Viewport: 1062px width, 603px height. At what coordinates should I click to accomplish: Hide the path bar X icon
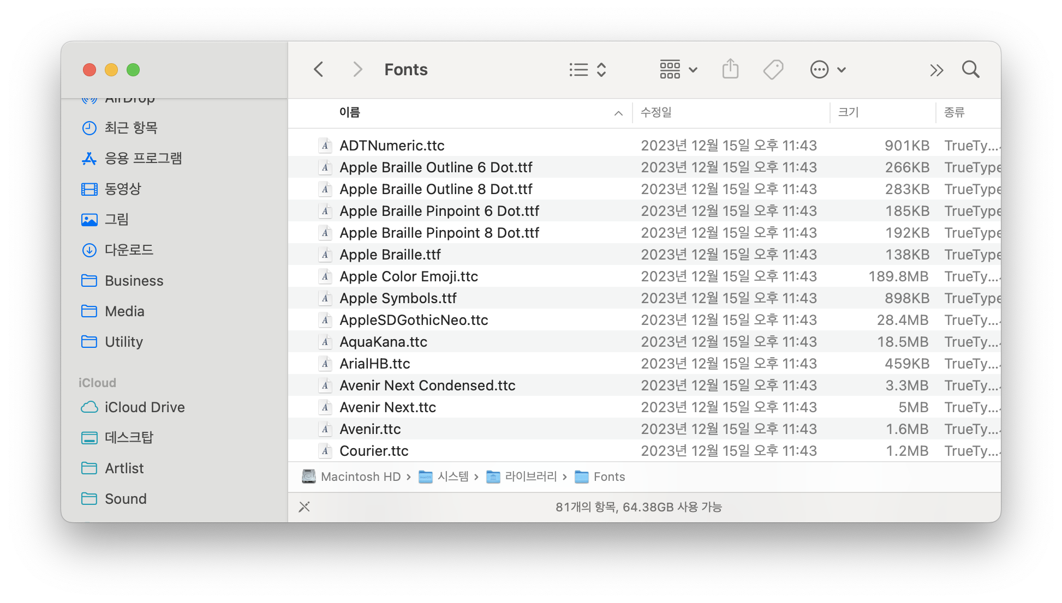[x=305, y=507]
